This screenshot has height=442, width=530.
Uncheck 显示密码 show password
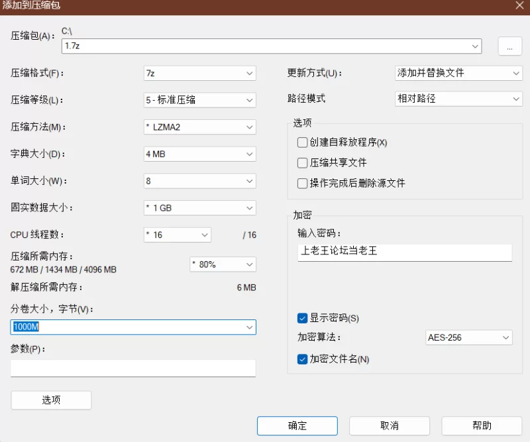pyautogui.click(x=302, y=318)
